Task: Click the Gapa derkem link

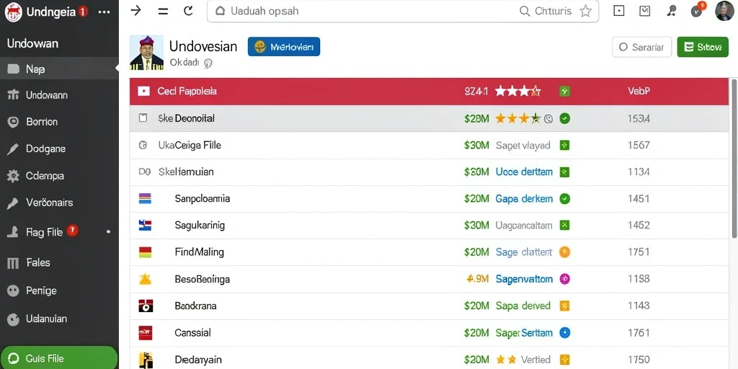Action: [x=524, y=199]
